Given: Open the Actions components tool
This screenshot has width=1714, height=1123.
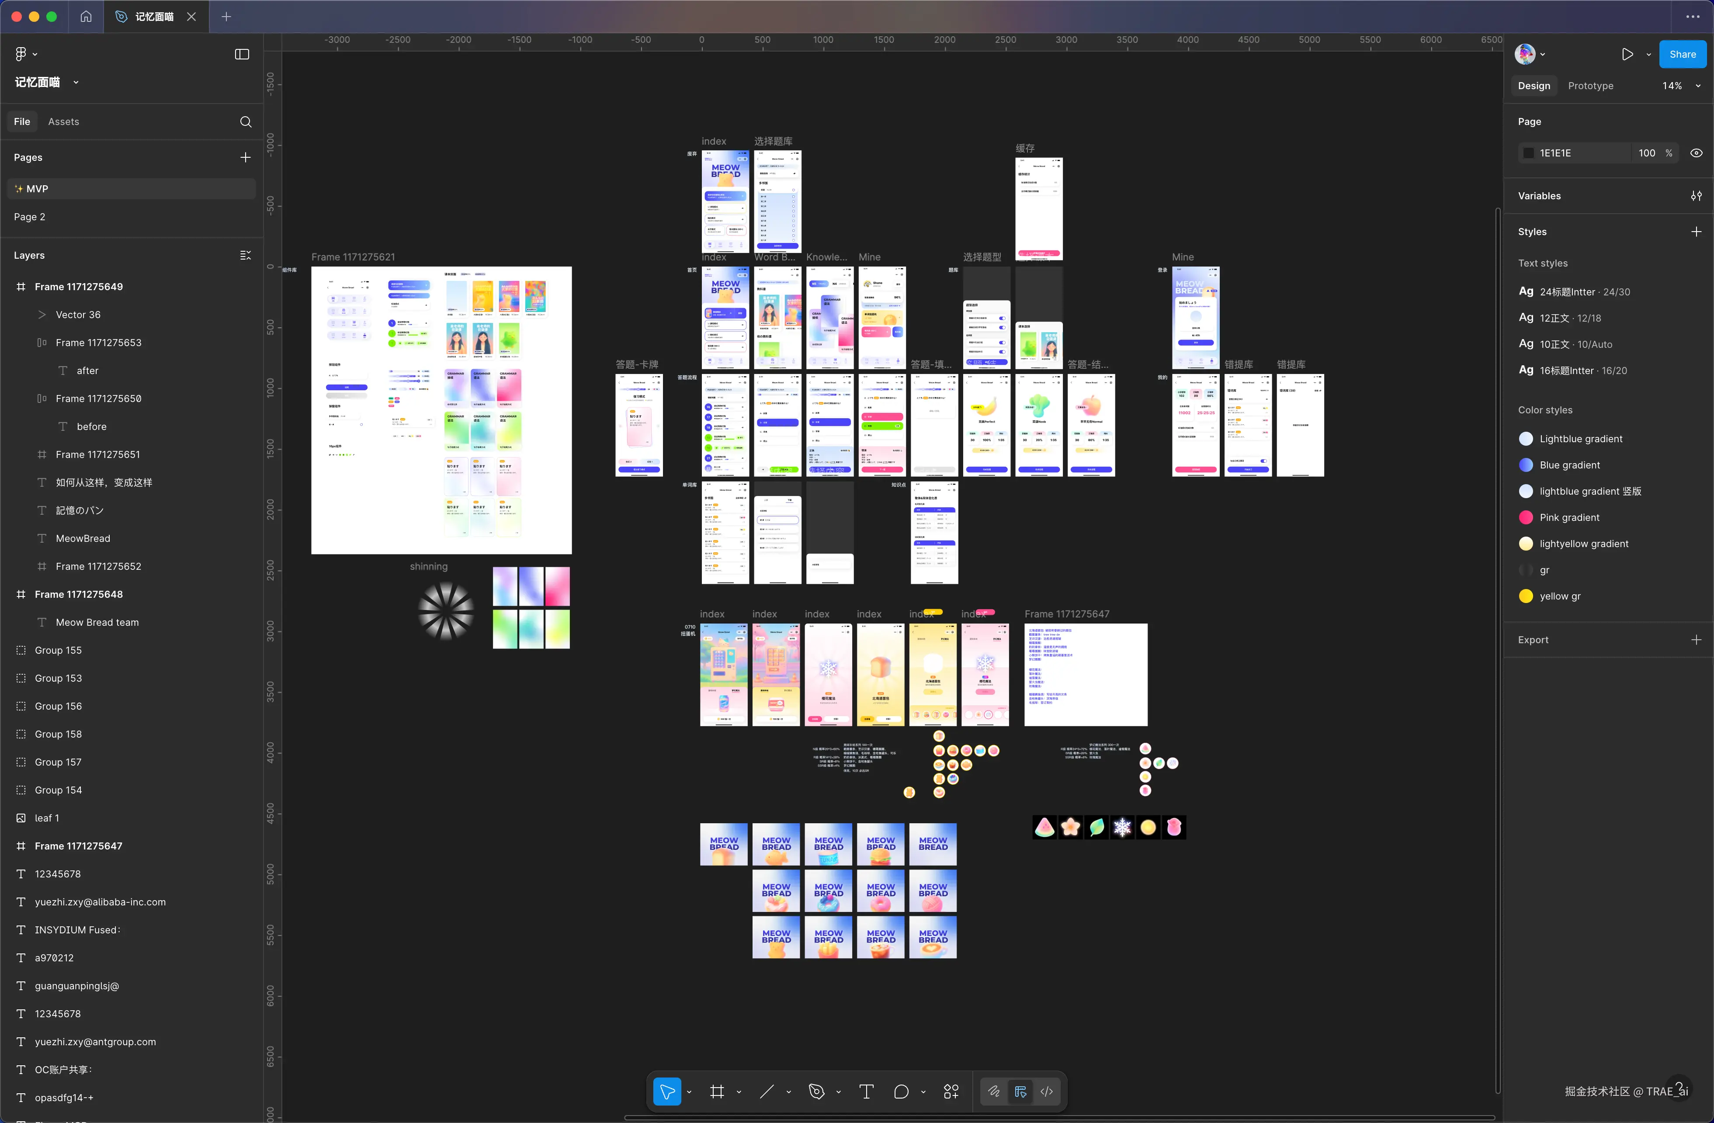Looking at the screenshot, I should pyautogui.click(x=951, y=1092).
